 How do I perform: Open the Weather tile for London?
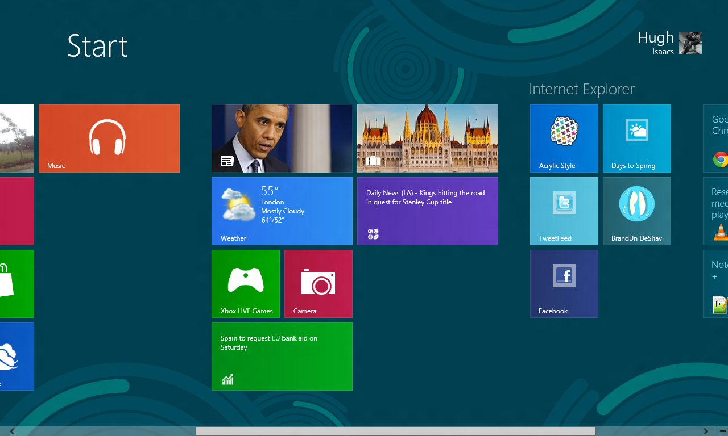282,211
